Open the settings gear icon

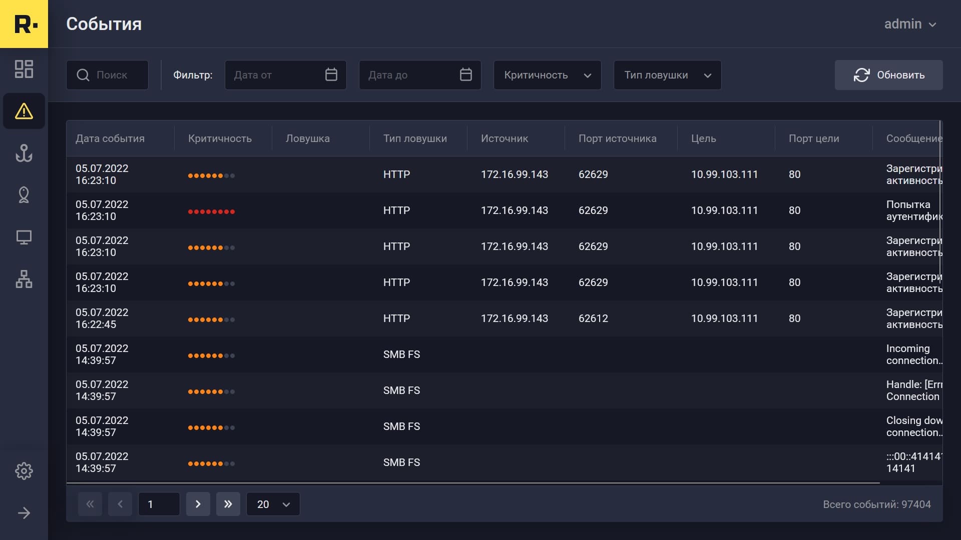[24, 470]
